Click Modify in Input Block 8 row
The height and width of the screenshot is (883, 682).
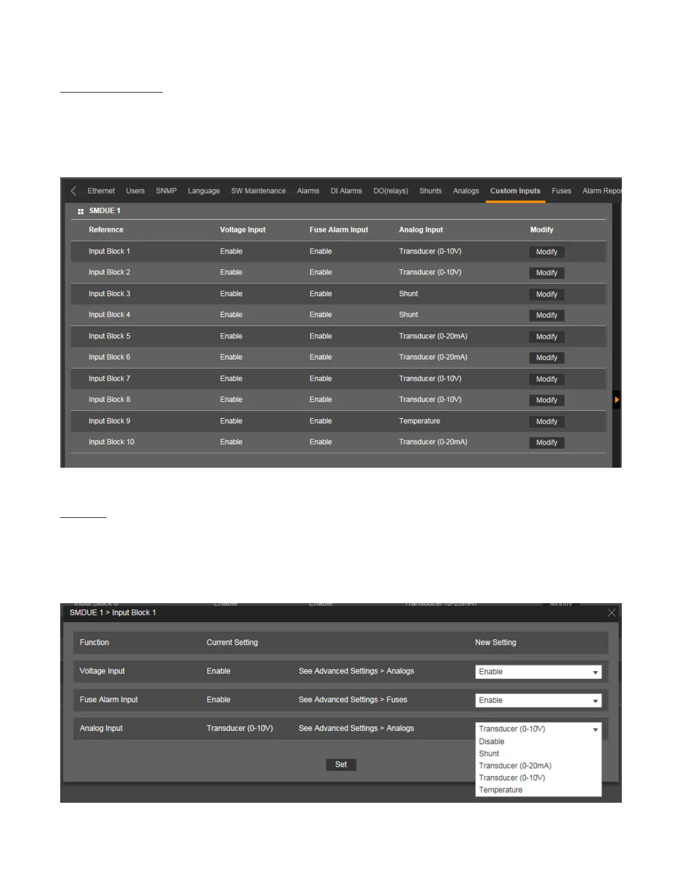click(x=547, y=400)
